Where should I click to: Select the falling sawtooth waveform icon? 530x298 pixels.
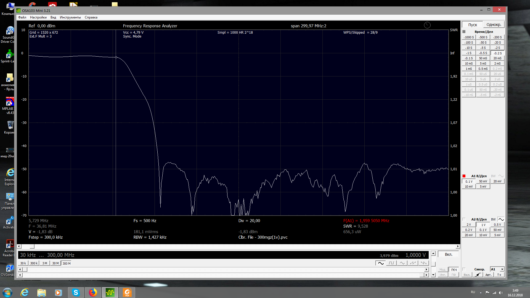pyautogui.click(x=424, y=263)
